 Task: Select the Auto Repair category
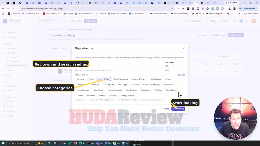click(x=98, y=90)
